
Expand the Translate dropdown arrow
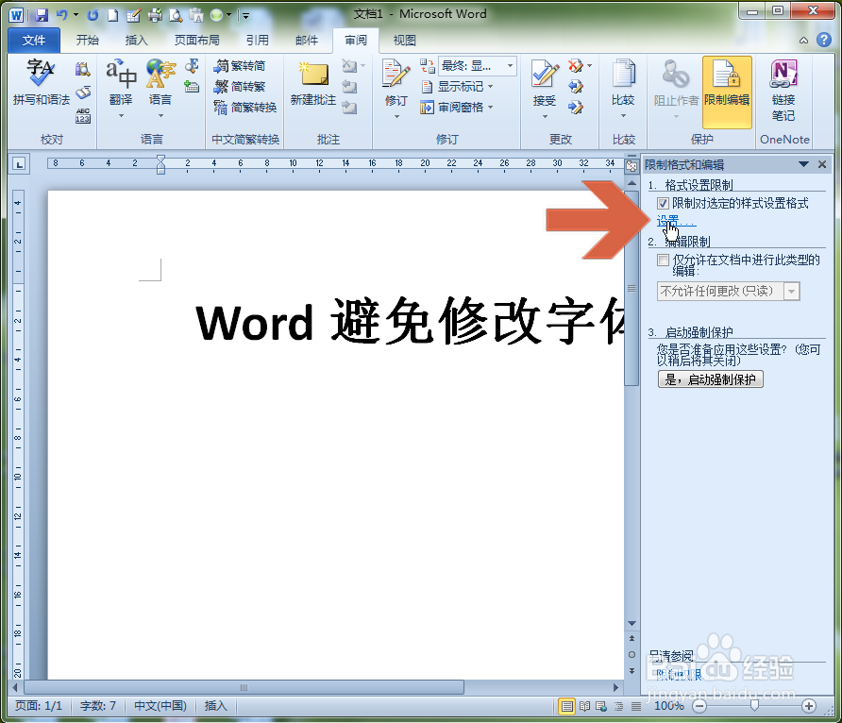pyautogui.click(x=121, y=116)
